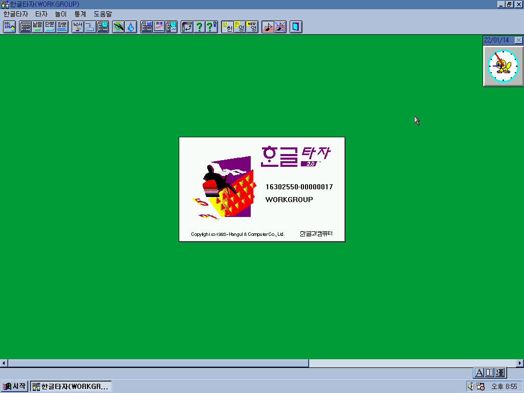This screenshot has width=524, height=393.
Task: Start 낱말 word practice from toolbar
Action: coord(37,27)
